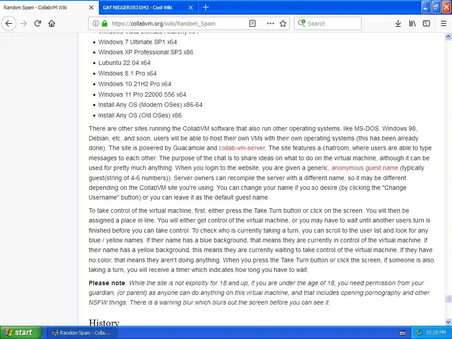This screenshot has height=339, width=452.
Task: Switch to the Cool Wiki tab
Action: (148, 8)
